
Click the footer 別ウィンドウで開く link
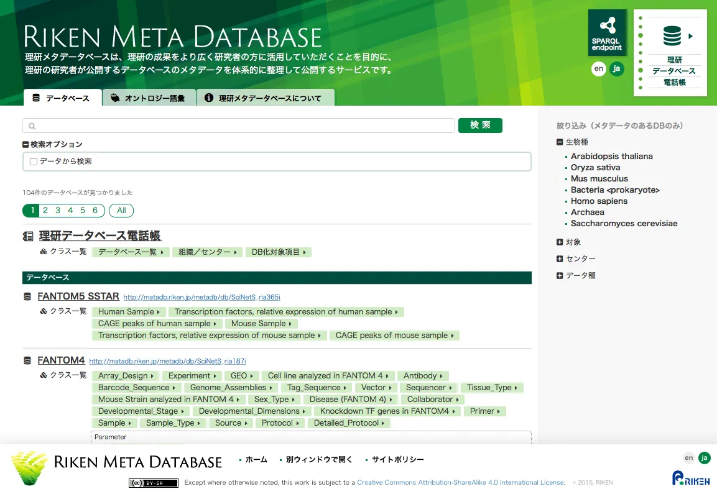click(319, 460)
